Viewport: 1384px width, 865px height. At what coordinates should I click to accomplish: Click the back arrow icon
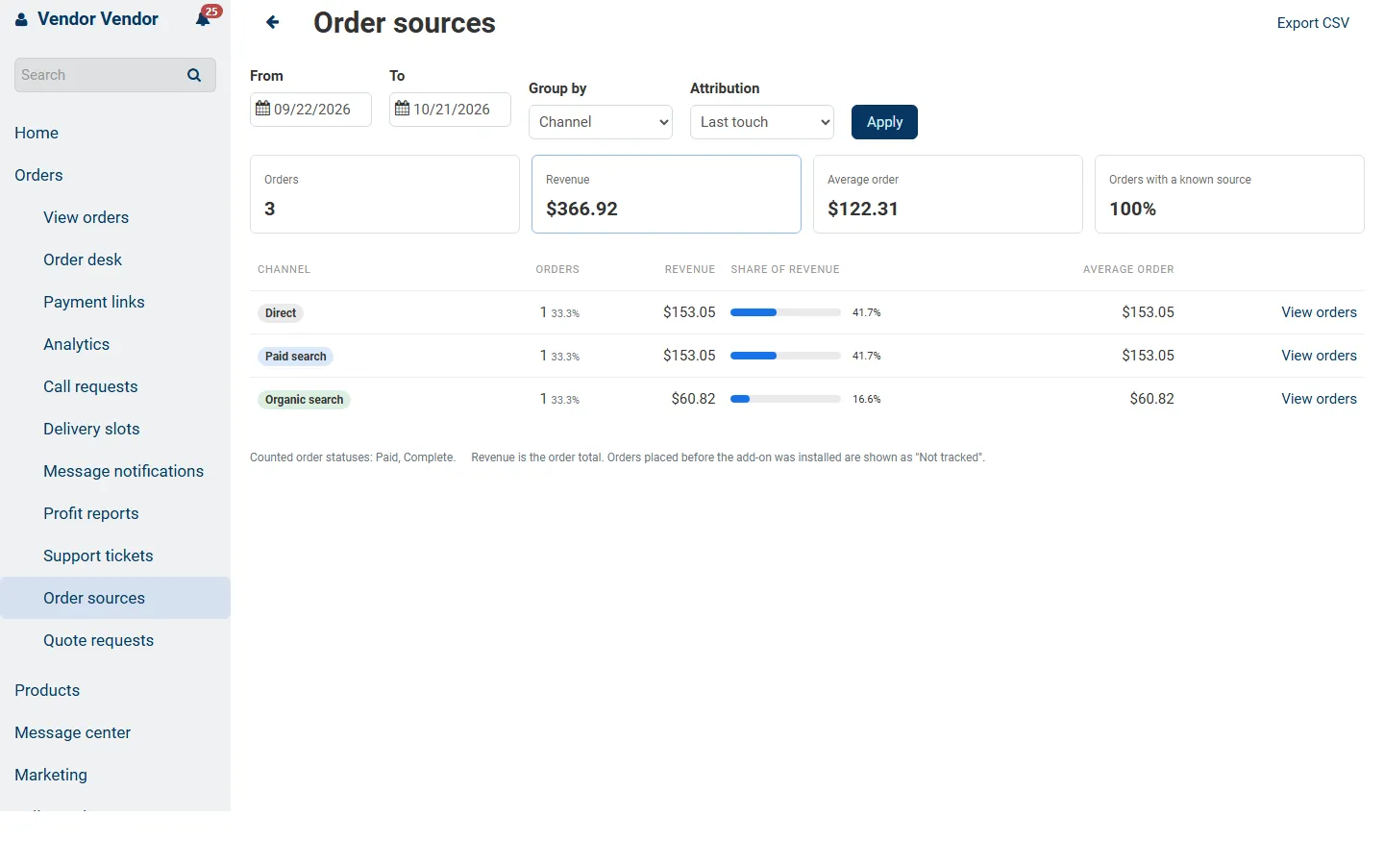click(x=273, y=22)
